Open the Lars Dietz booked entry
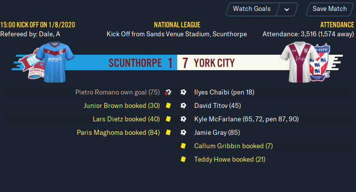 126,119
